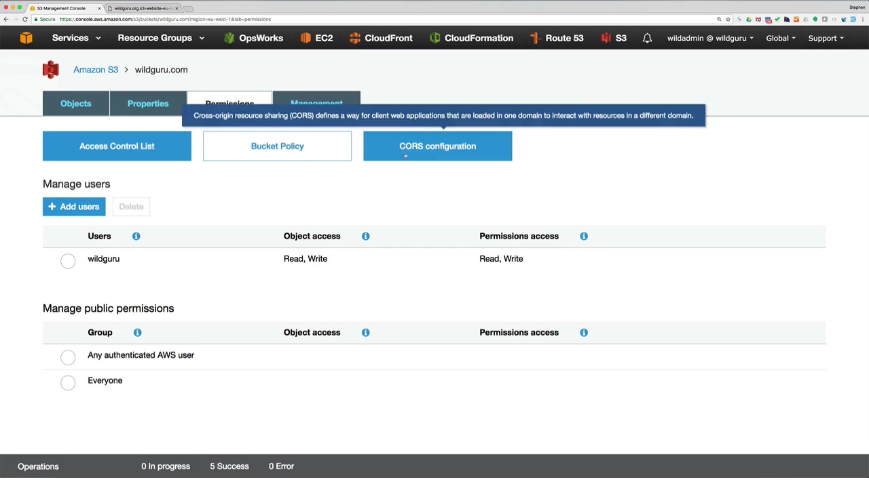Click the Delete users button
Viewport: 869px width, 488px height.
pyautogui.click(x=131, y=207)
